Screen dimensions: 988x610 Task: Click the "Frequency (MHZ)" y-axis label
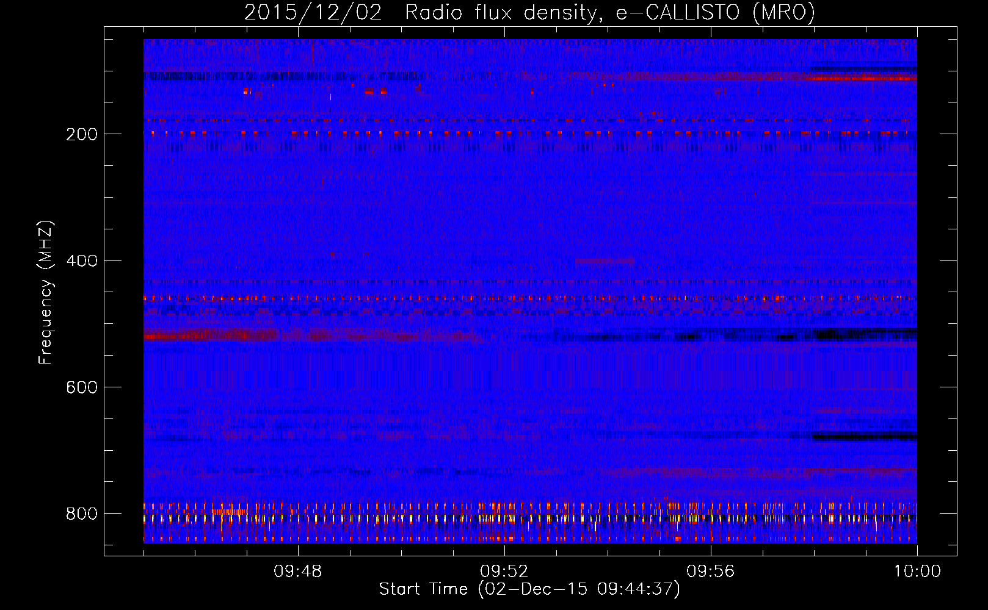click(x=46, y=293)
